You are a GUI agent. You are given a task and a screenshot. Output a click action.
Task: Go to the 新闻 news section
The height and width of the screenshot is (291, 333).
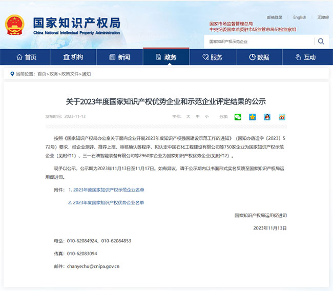119,57
